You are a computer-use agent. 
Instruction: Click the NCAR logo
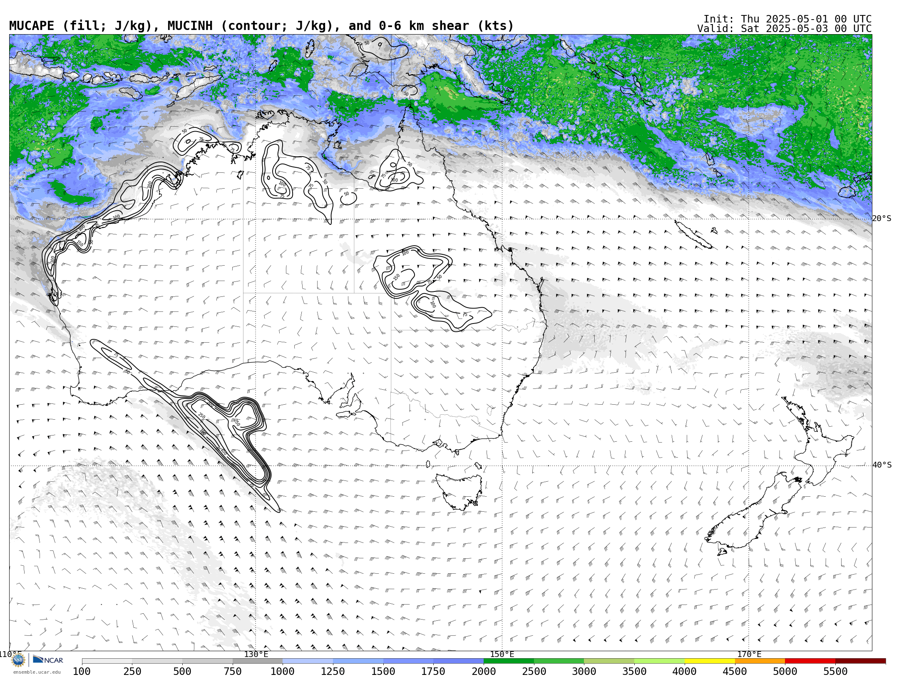tap(48, 660)
